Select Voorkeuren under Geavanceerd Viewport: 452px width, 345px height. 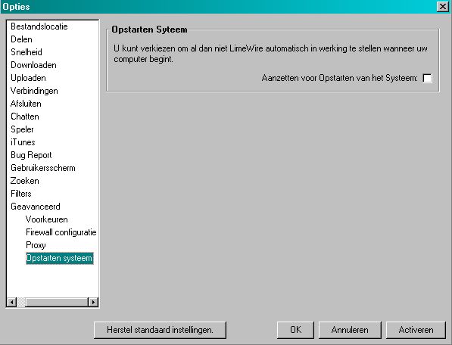click(47, 219)
